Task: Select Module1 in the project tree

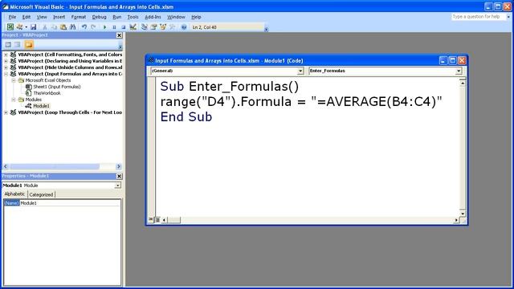Action: [41, 106]
